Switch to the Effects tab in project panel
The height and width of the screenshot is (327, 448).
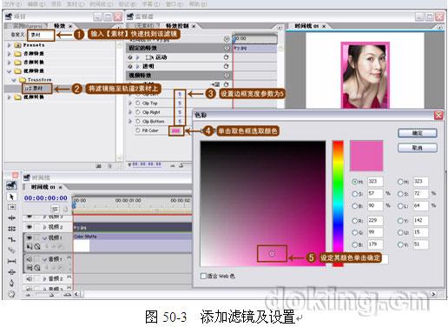(x=60, y=26)
